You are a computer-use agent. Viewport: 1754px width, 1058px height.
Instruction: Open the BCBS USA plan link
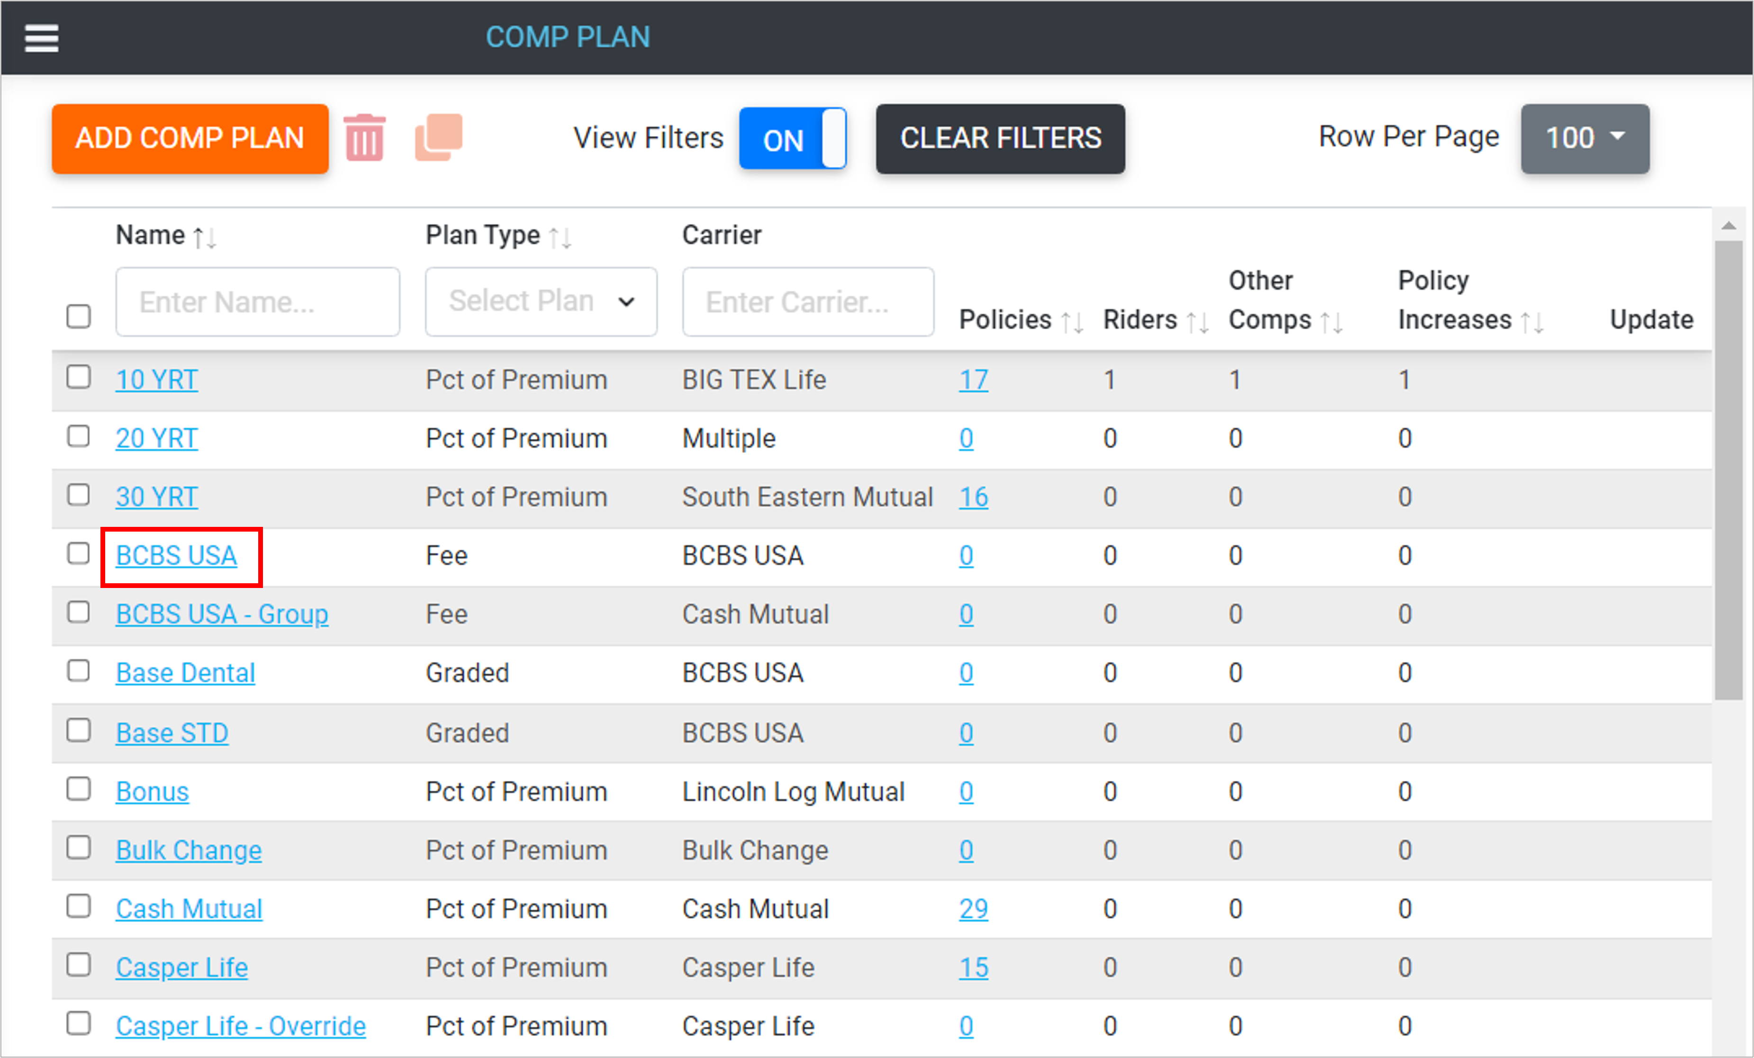[x=177, y=556]
